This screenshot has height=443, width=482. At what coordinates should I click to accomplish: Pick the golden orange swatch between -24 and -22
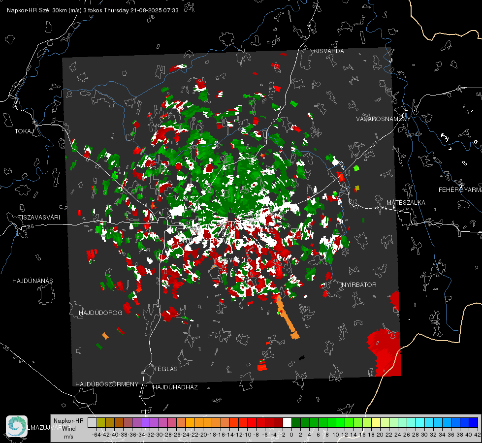point(190,422)
